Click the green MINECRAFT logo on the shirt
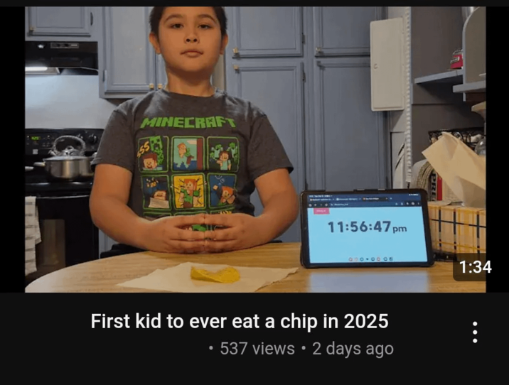Image resolution: width=509 pixels, height=385 pixels. coord(188,122)
